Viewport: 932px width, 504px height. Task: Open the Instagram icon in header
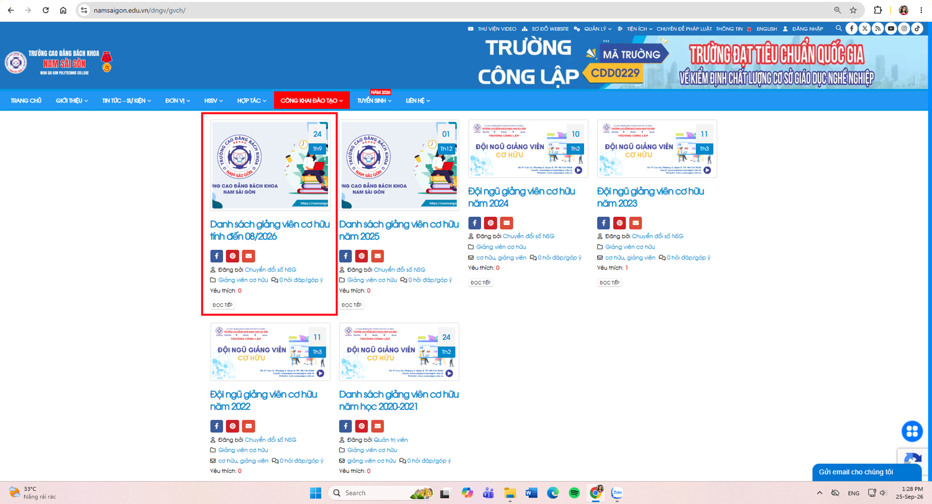point(904,29)
